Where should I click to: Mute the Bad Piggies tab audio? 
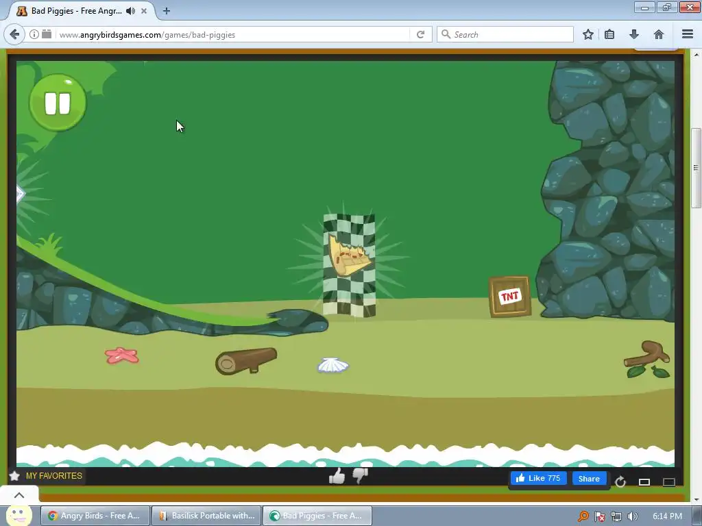[130, 11]
